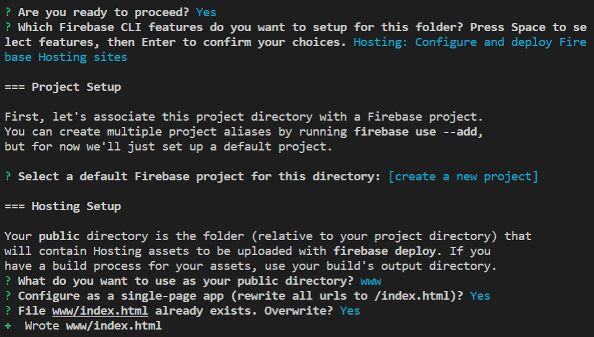Click the Wrote www/index.html output line
The image size is (594, 337).
pos(93,326)
